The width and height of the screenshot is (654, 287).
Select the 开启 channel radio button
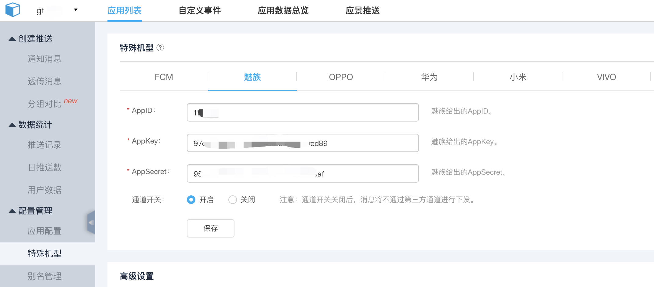pyautogui.click(x=191, y=200)
